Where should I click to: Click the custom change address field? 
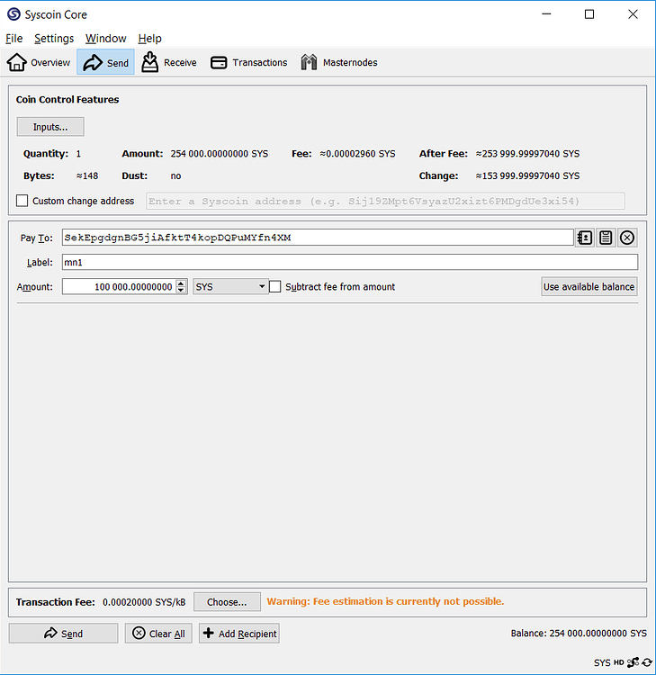click(385, 201)
